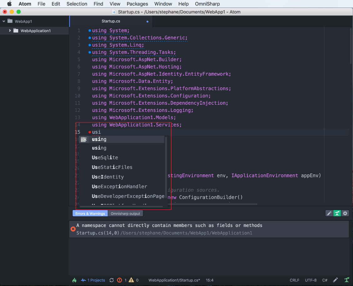Change the CRLF line ending setting
Screen dimensions: 353x286
pos(294,280)
